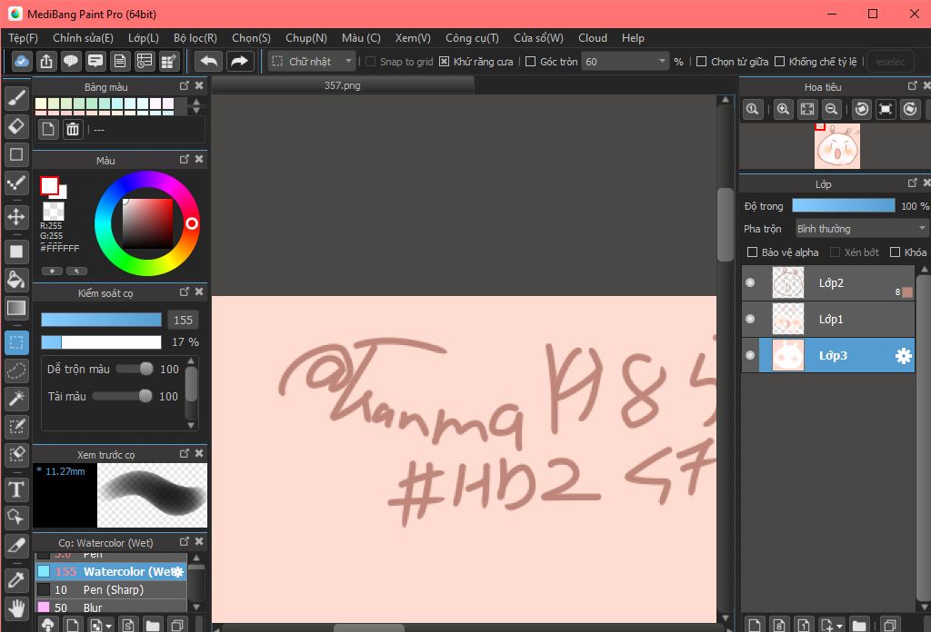
Task: Select the Lớp1 layer row
Action: pos(828,319)
